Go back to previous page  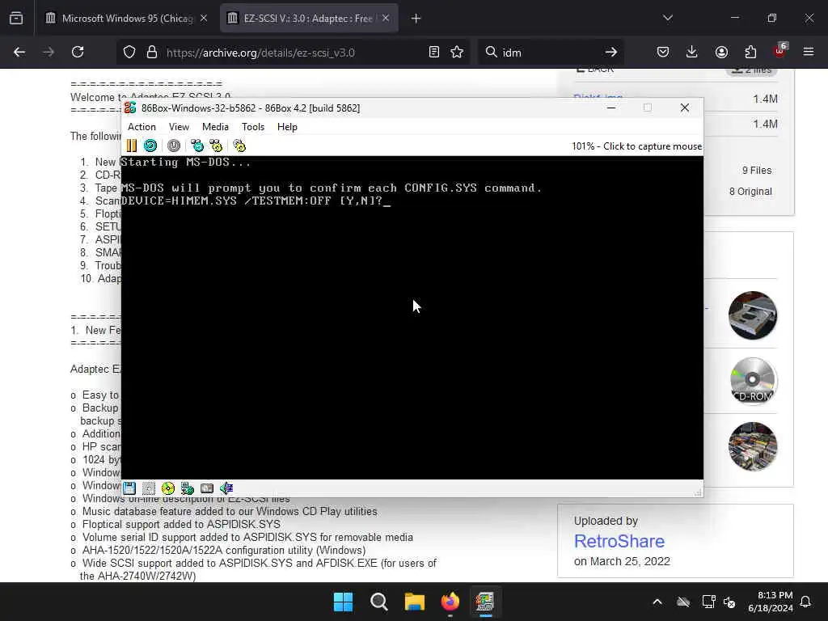click(19, 53)
